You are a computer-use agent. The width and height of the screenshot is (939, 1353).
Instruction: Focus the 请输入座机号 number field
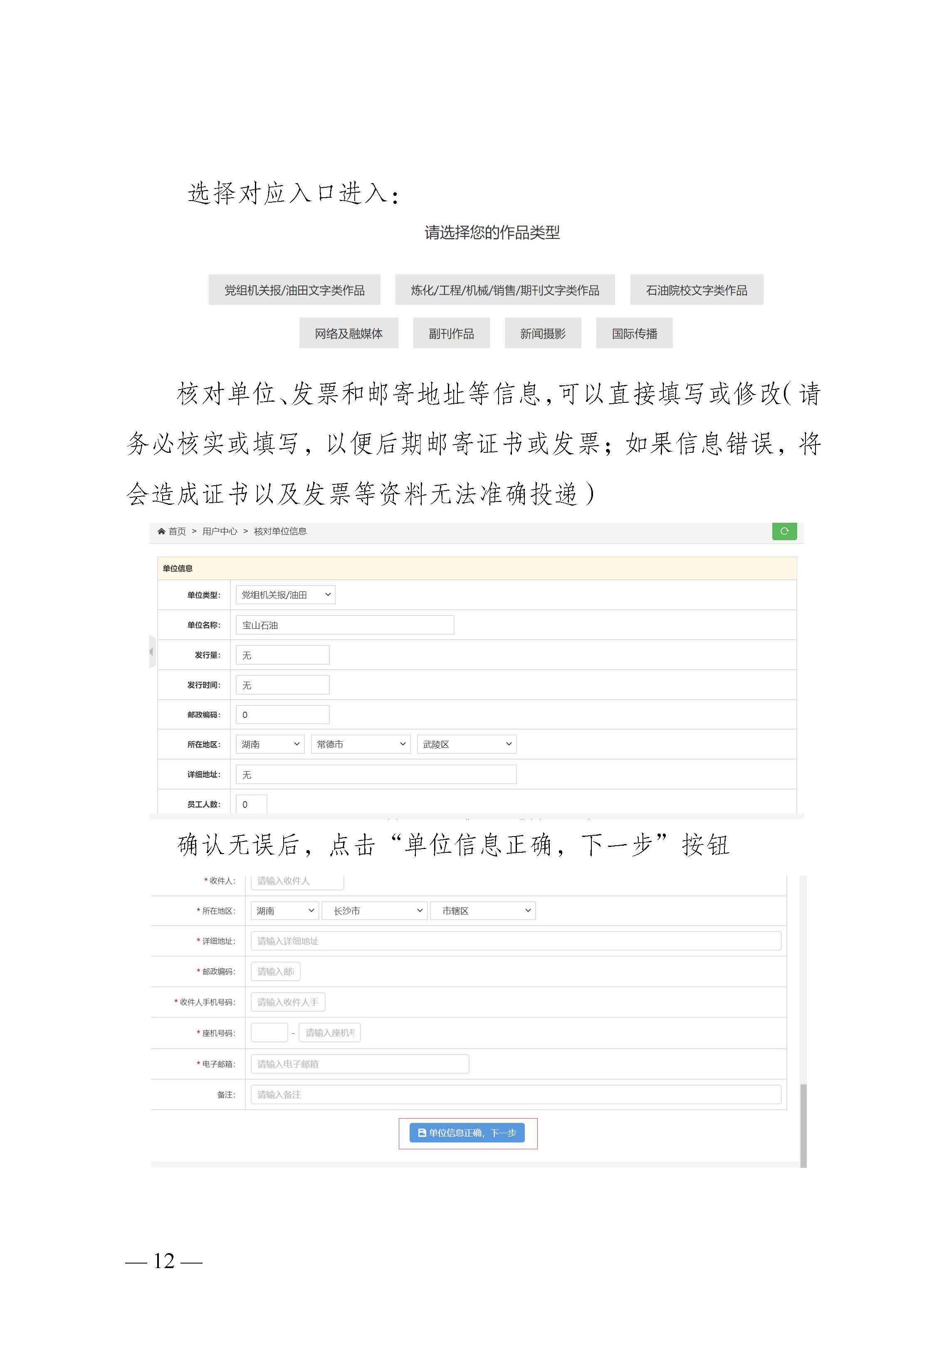coord(329,1033)
